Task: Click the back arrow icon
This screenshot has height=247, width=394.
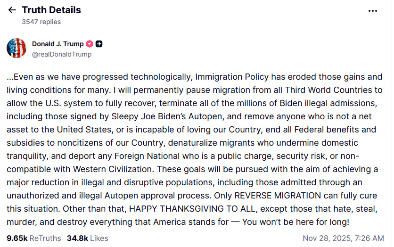Action: click(x=12, y=10)
